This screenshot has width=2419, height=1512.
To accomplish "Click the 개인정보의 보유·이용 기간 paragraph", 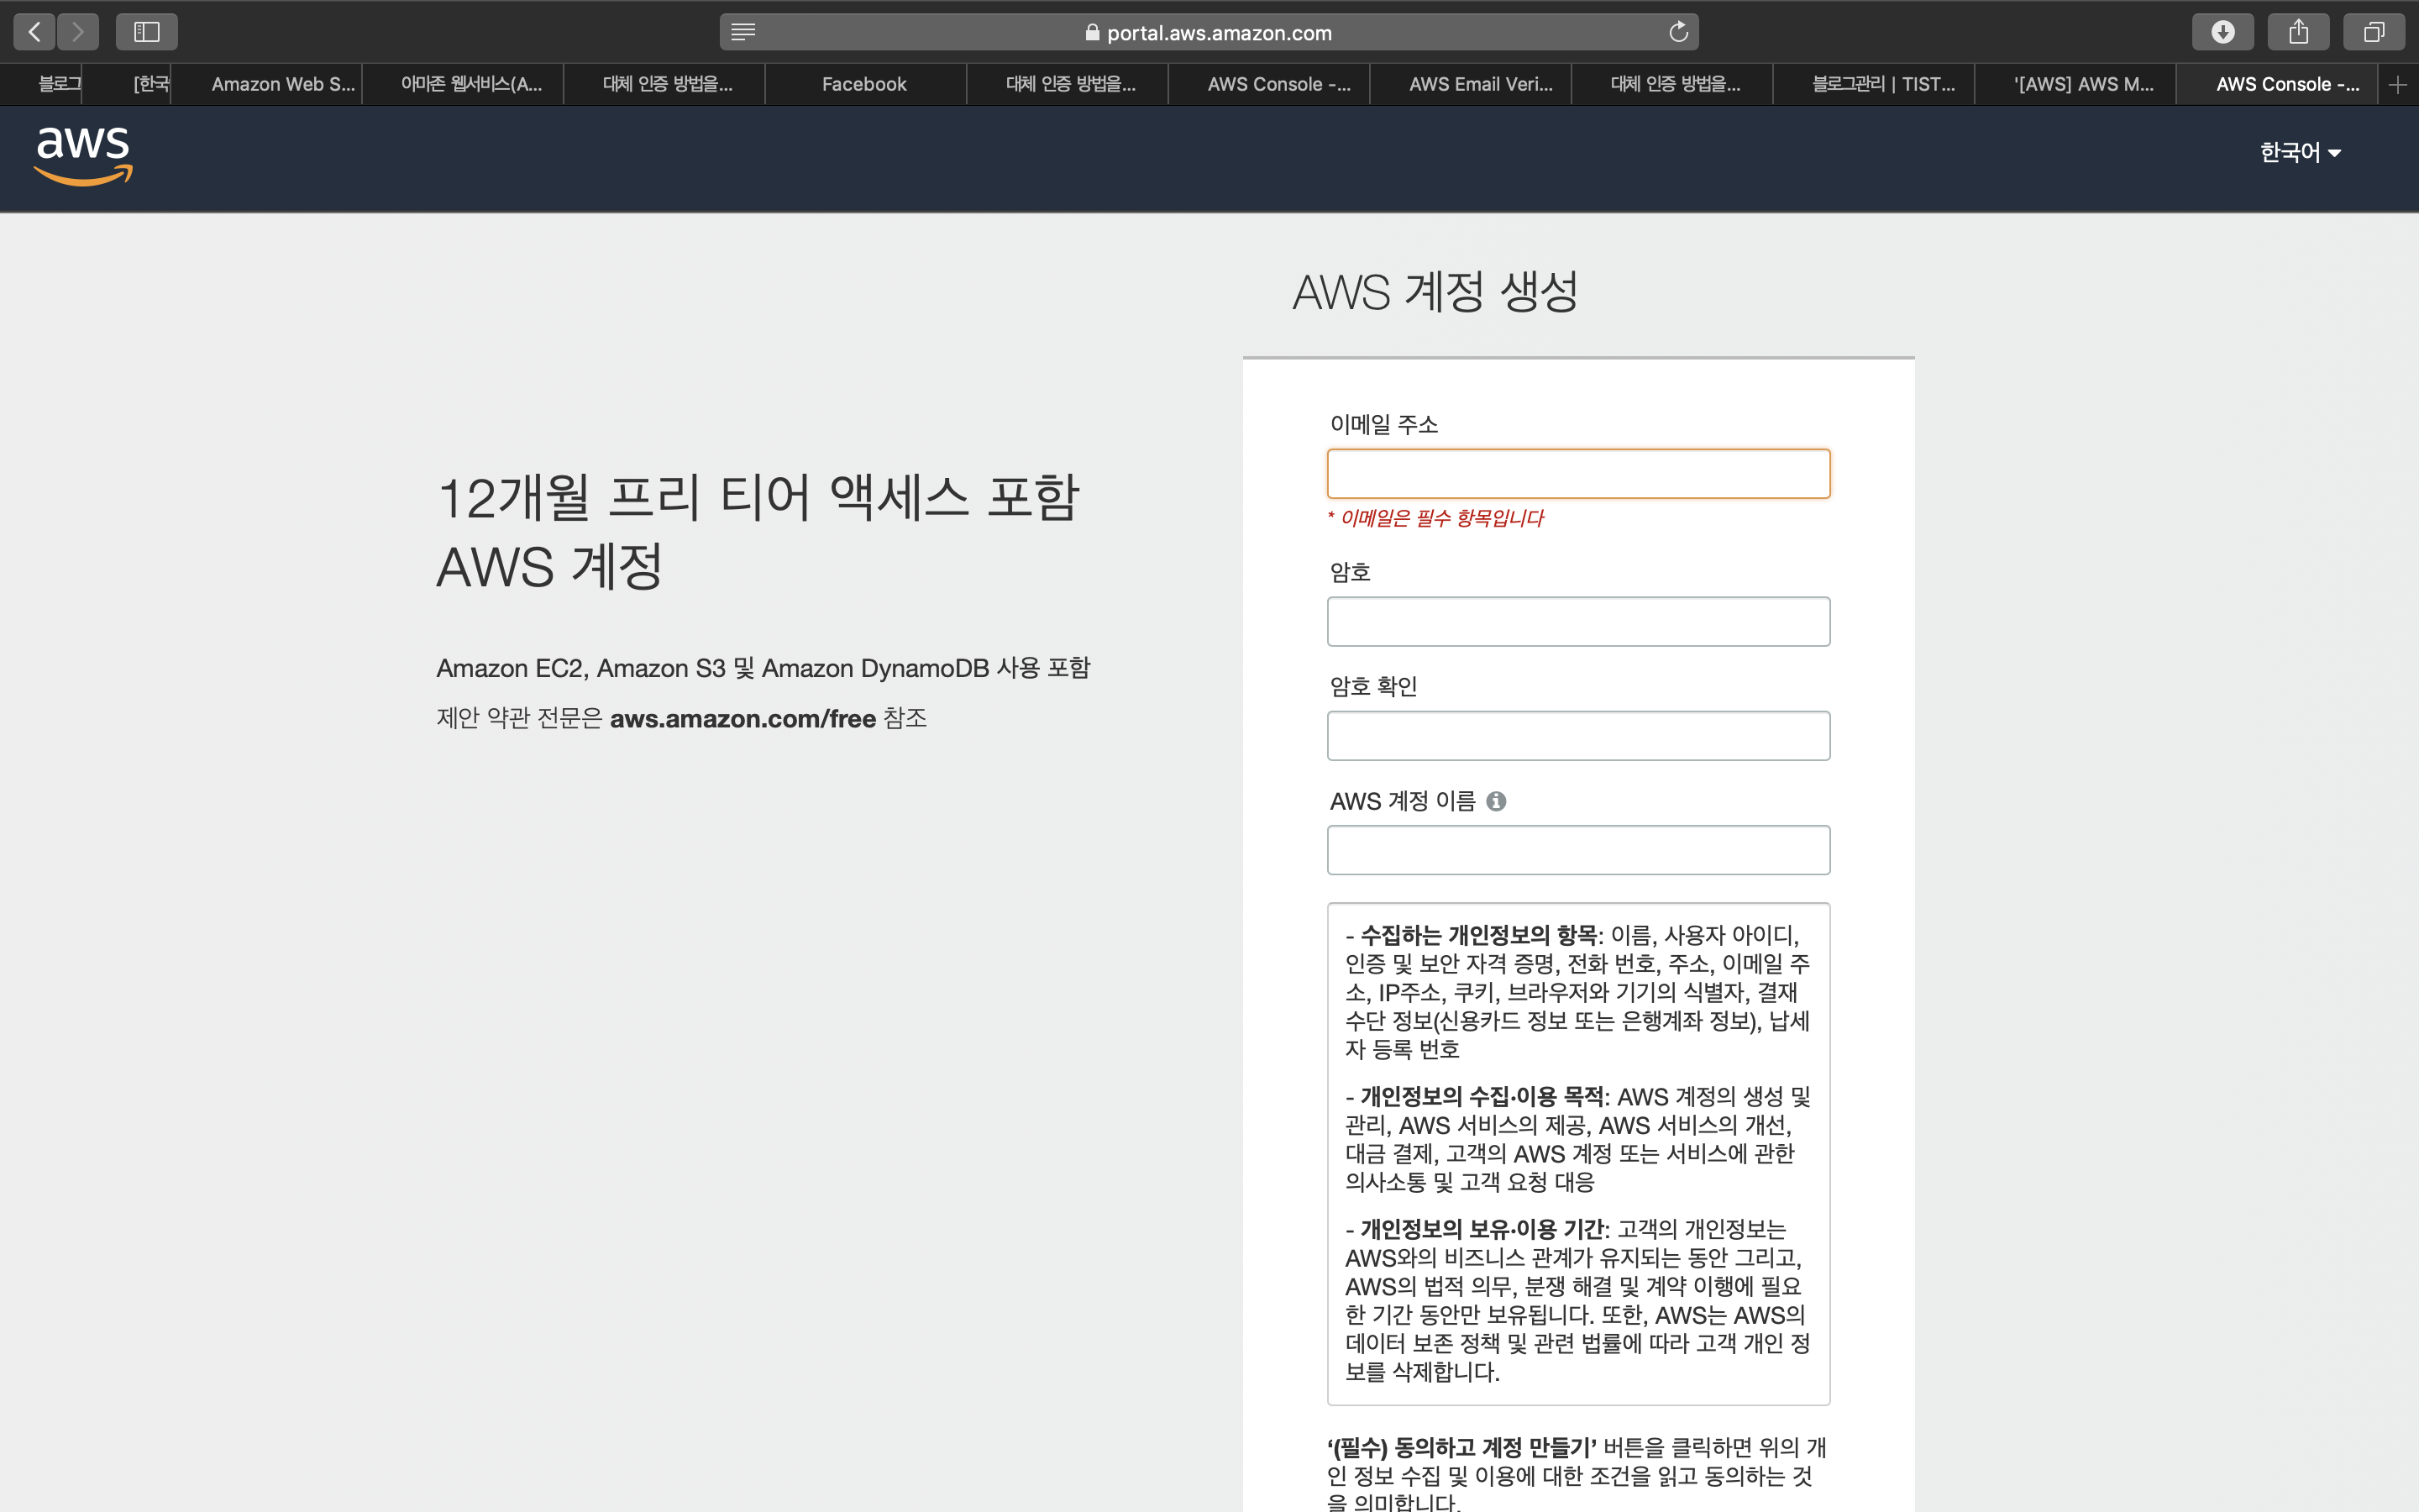I will 1577,1300.
